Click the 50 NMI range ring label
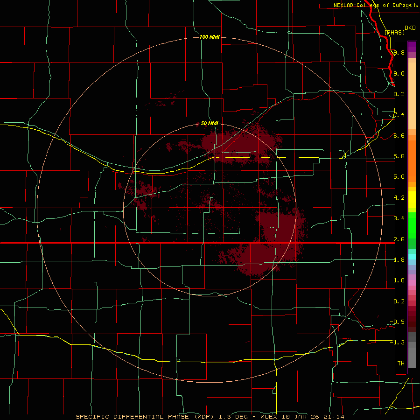420x420 pixels. coord(210,123)
